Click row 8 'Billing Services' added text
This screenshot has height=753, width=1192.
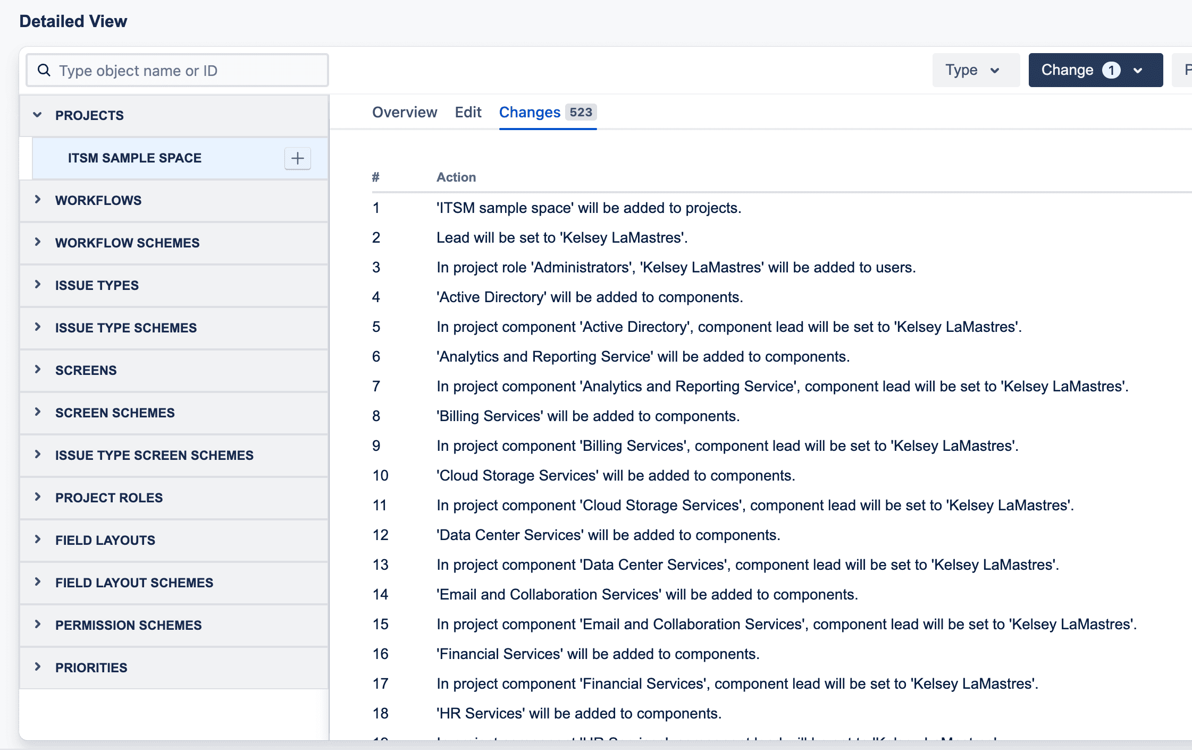(588, 416)
